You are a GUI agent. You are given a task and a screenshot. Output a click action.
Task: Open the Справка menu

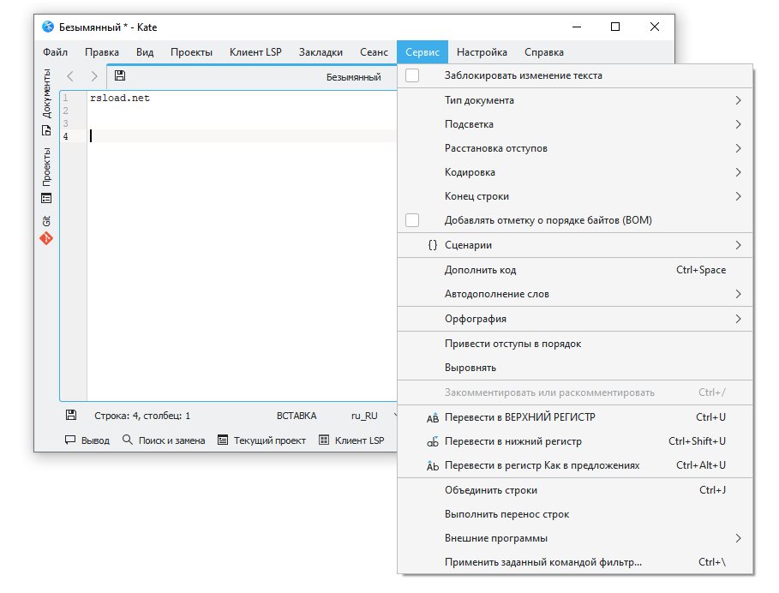544,52
